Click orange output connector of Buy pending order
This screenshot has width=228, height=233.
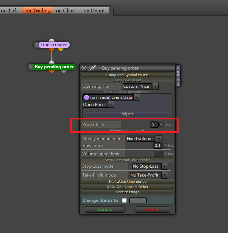point(52,71)
